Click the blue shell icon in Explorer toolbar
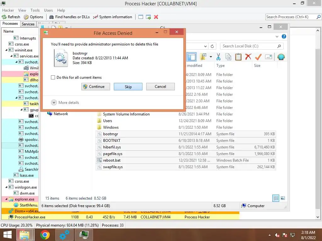 point(281,57)
